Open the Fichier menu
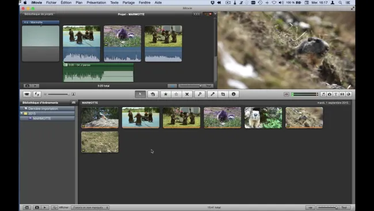 point(51,3)
